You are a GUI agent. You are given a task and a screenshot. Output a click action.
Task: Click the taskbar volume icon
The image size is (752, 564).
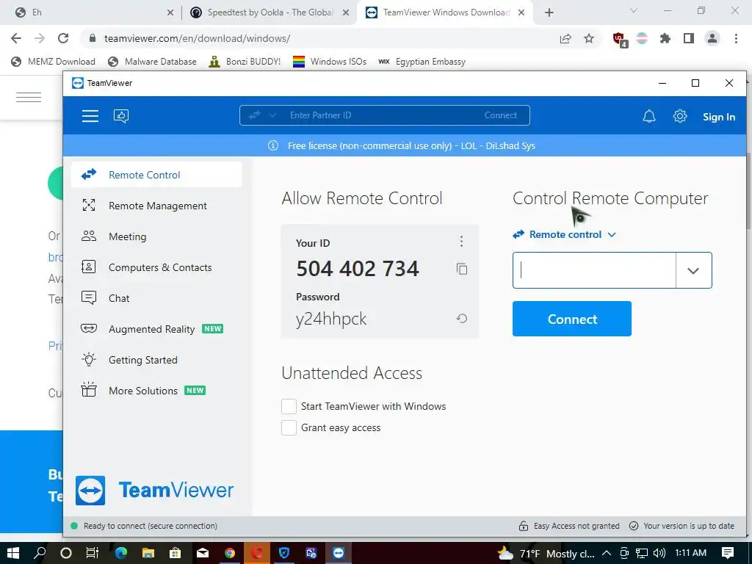pos(659,553)
